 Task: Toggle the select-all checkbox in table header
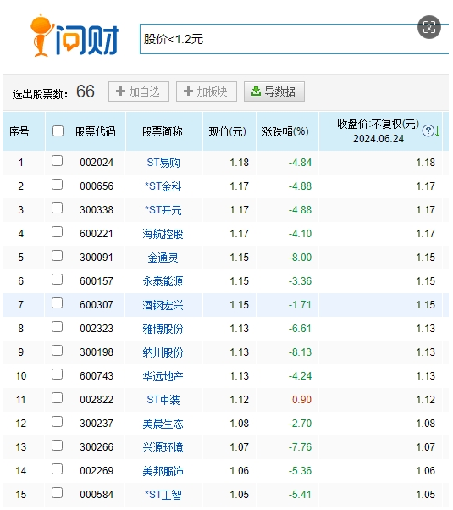(58, 131)
